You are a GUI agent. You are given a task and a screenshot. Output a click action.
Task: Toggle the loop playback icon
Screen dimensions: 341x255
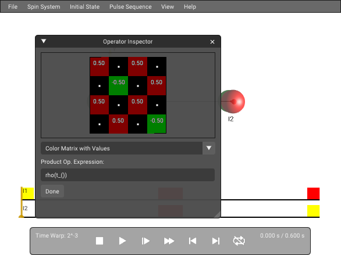(239, 241)
